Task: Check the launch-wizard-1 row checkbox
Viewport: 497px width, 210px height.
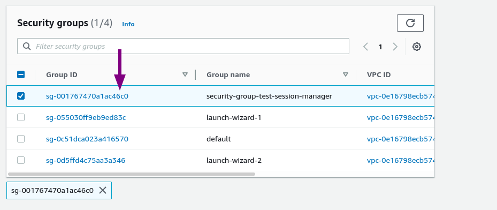Action: click(21, 117)
